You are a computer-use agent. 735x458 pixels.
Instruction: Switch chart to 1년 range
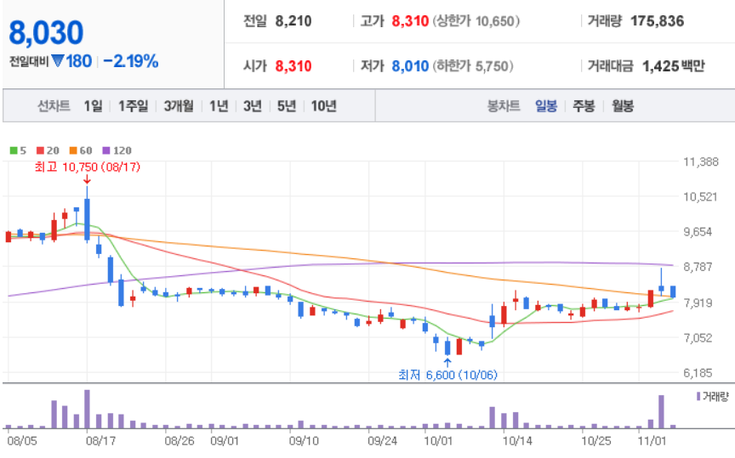(x=219, y=106)
